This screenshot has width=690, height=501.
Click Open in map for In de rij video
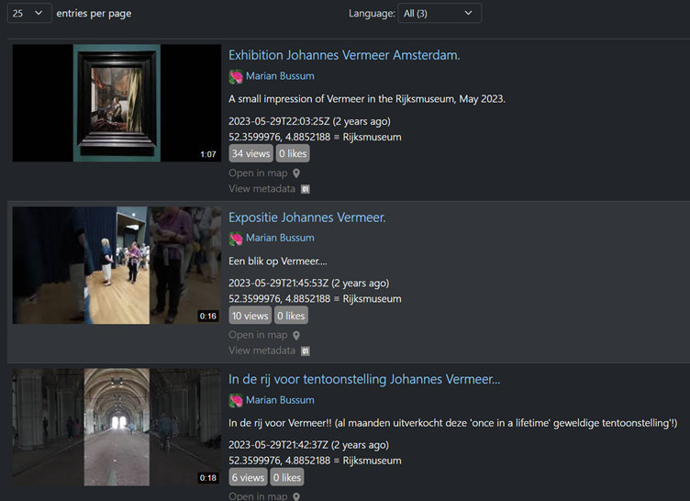point(258,496)
